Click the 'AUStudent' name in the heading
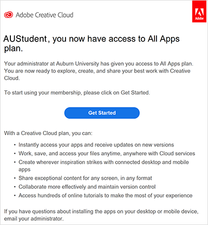The height and width of the screenshot is (225, 208). [x=25, y=39]
